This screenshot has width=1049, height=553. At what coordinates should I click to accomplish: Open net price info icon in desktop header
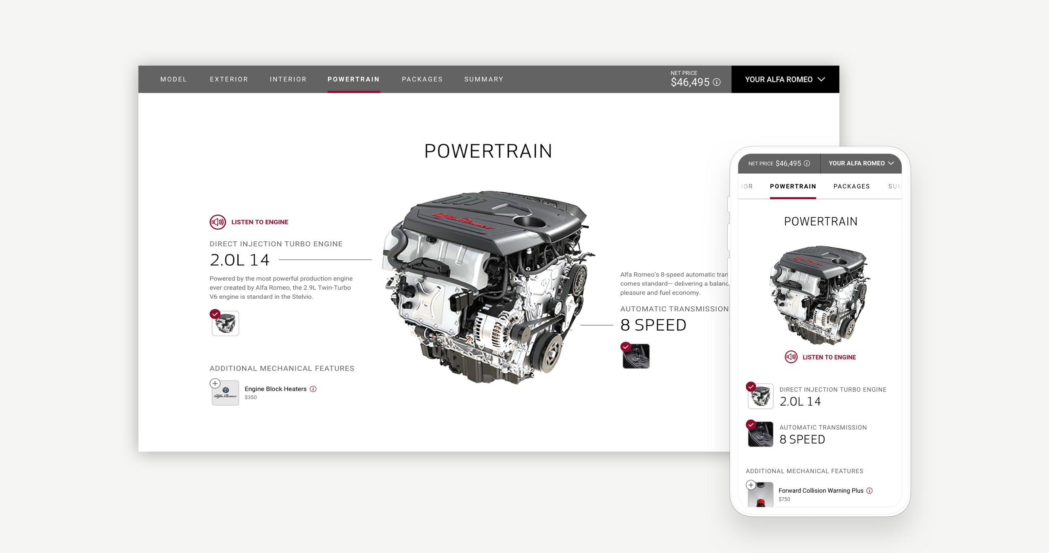click(x=717, y=82)
